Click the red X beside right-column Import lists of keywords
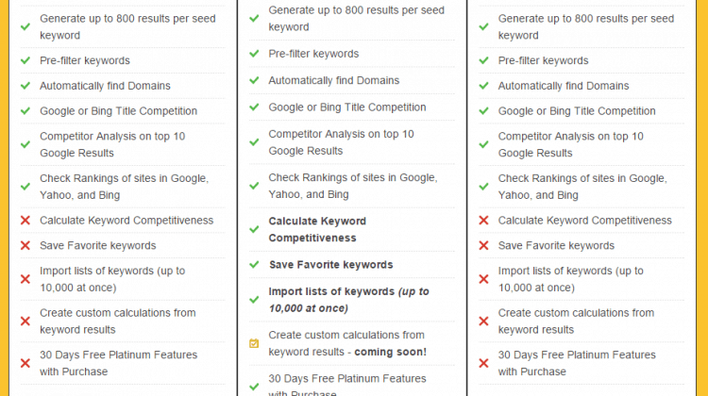708x396 pixels. tap(483, 279)
